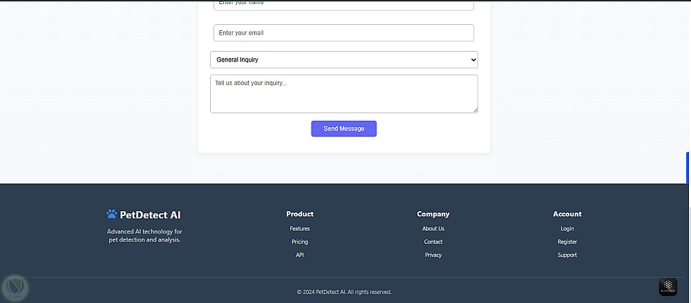The height and width of the screenshot is (303, 691).
Task: Focus the email input field
Action: [343, 33]
